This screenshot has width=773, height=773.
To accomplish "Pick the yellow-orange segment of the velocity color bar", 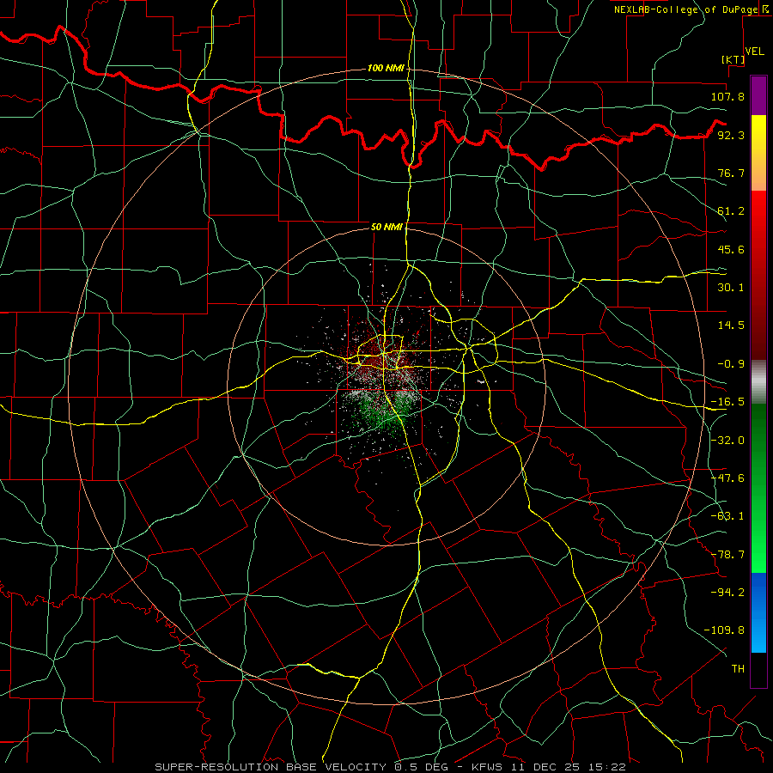I will (758, 153).
